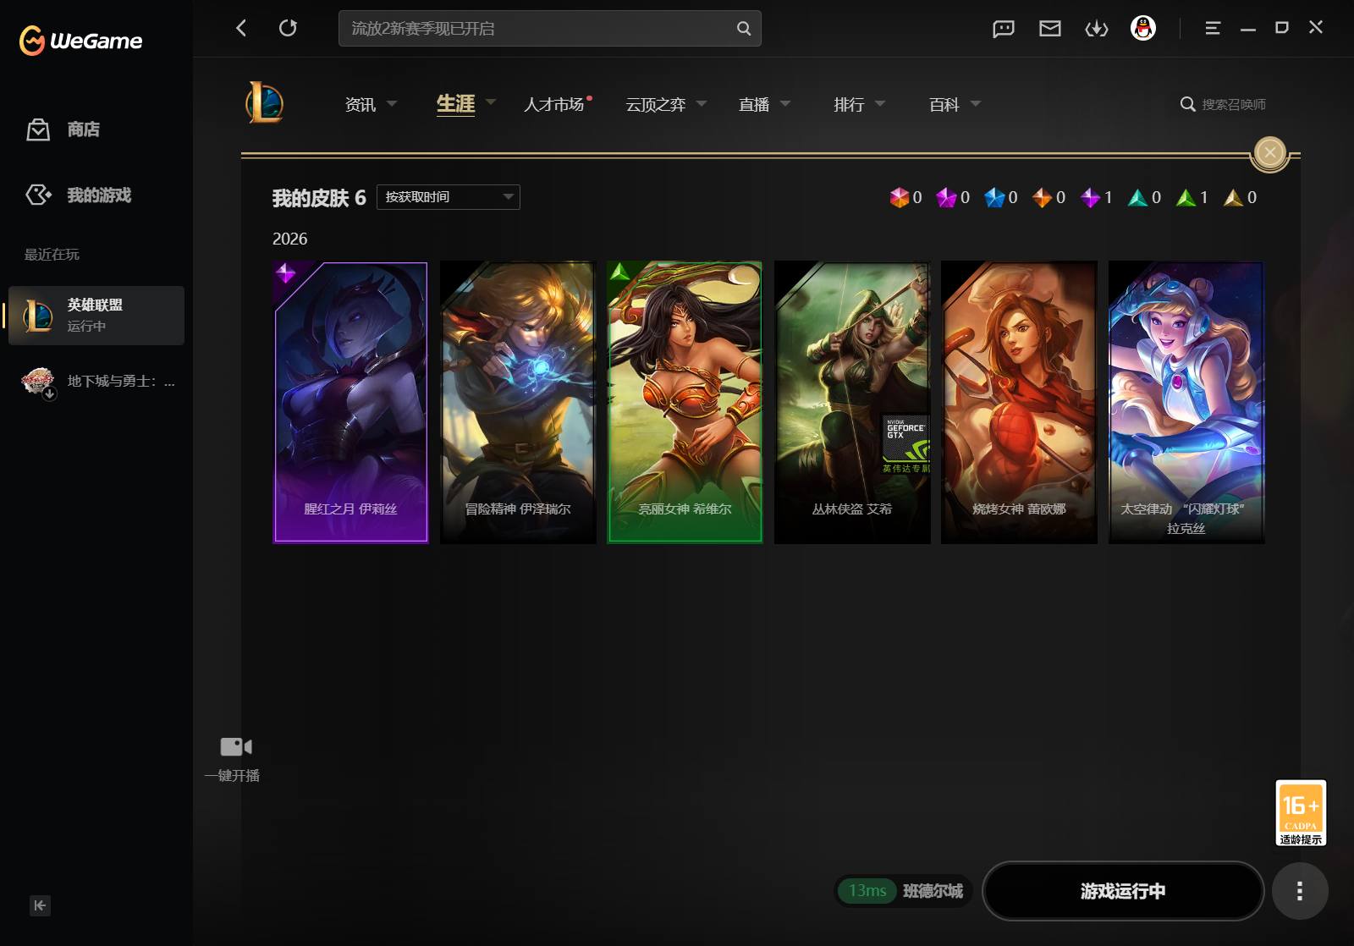Expand the 生涯 dropdown arrow

491,103
